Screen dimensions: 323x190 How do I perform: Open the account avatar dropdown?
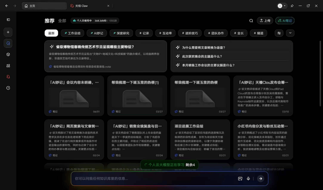(282, 6)
